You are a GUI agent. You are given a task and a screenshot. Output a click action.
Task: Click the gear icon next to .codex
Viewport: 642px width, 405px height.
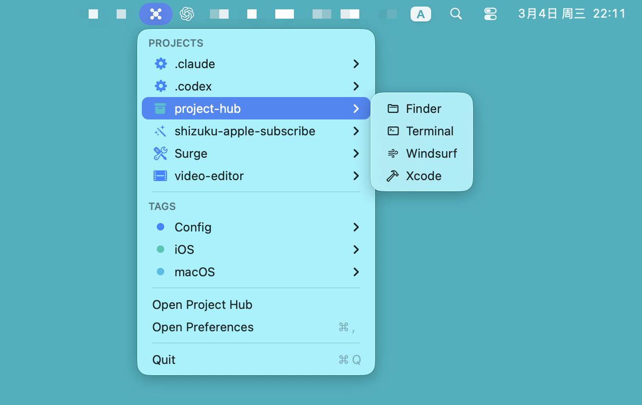click(x=160, y=86)
